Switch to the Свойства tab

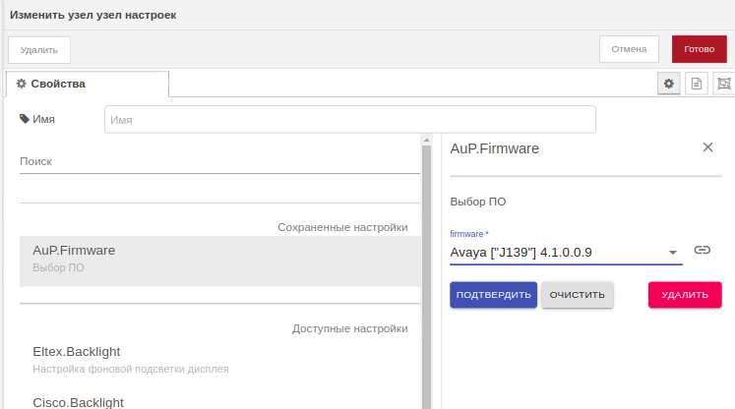tap(87, 85)
